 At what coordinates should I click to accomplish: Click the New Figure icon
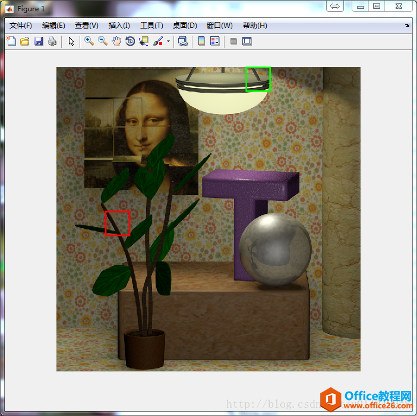(x=11, y=41)
